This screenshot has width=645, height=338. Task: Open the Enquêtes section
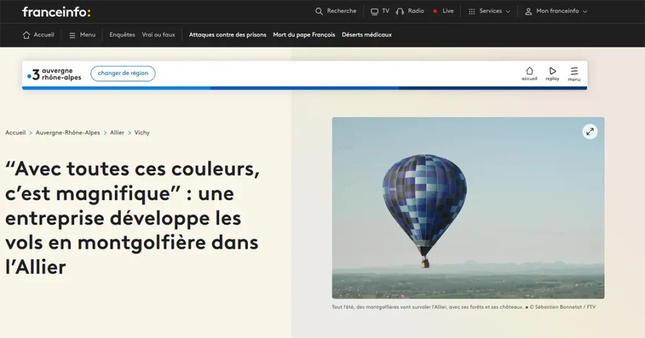(x=122, y=35)
